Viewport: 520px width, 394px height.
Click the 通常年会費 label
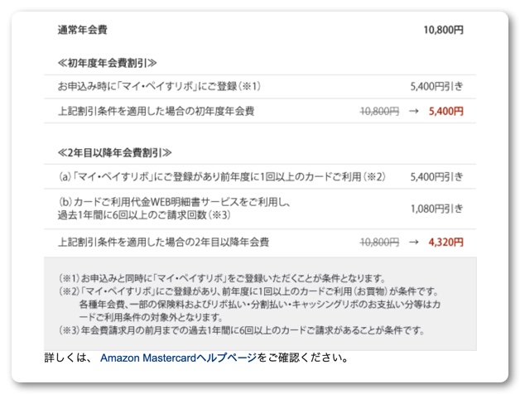coord(82,31)
